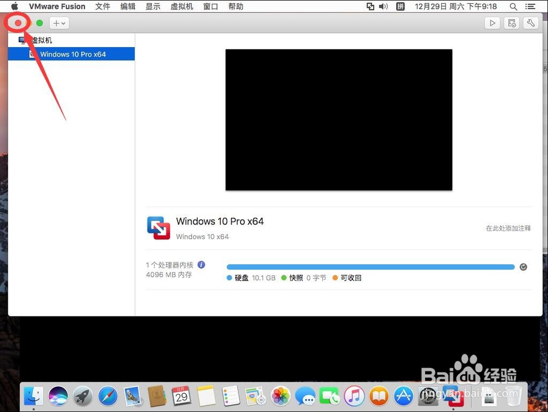Open Messages speech bubble icon in dock
Image resolution: width=548 pixels, height=412 pixels.
pyautogui.click(x=305, y=396)
